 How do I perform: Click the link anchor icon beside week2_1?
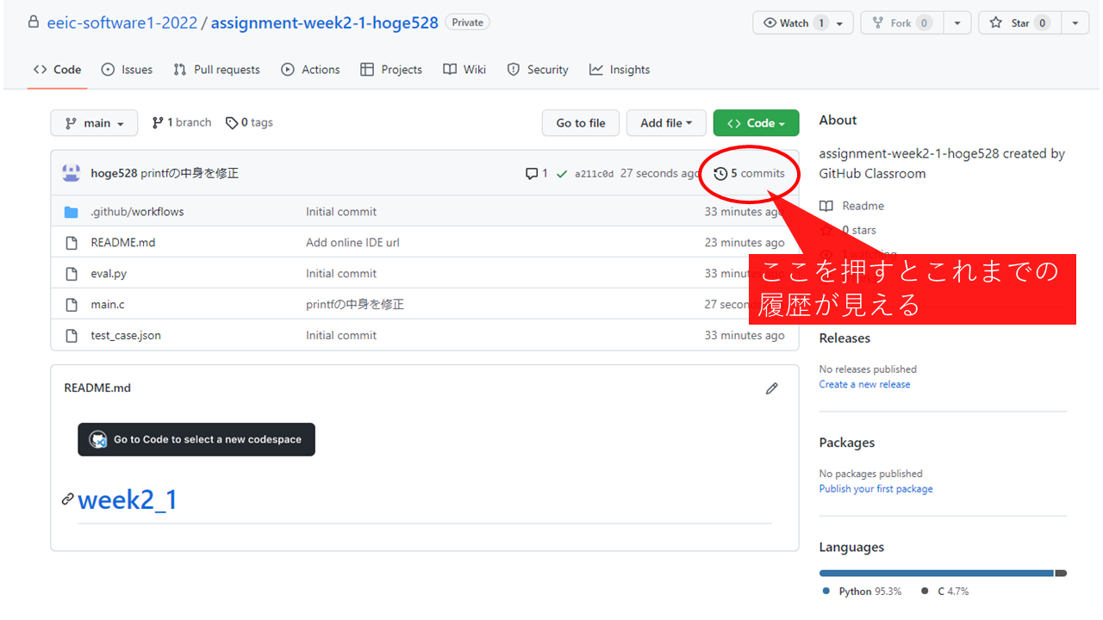tap(67, 499)
